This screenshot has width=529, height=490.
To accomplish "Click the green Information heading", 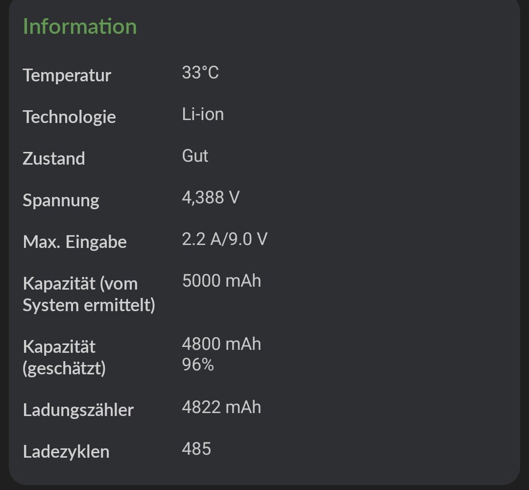I will pos(80,26).
